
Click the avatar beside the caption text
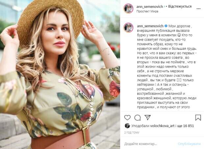click(x=128, y=27)
